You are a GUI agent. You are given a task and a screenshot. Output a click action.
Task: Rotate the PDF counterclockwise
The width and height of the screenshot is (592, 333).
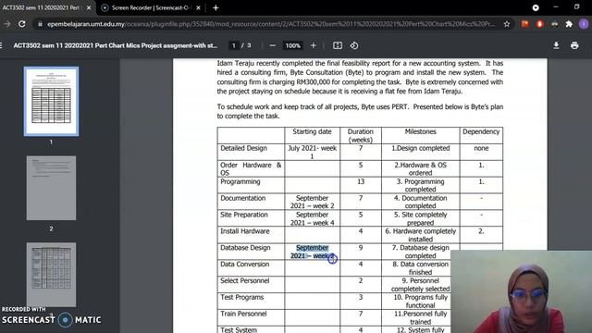click(354, 45)
